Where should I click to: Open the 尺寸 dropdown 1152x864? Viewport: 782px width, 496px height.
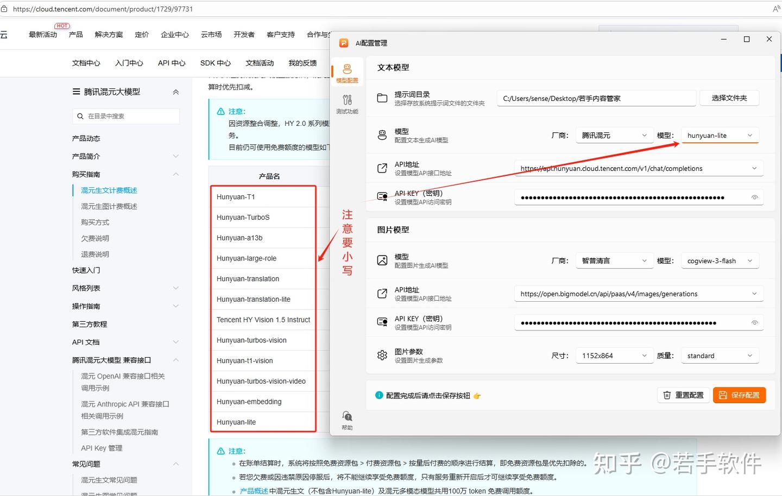pos(614,355)
